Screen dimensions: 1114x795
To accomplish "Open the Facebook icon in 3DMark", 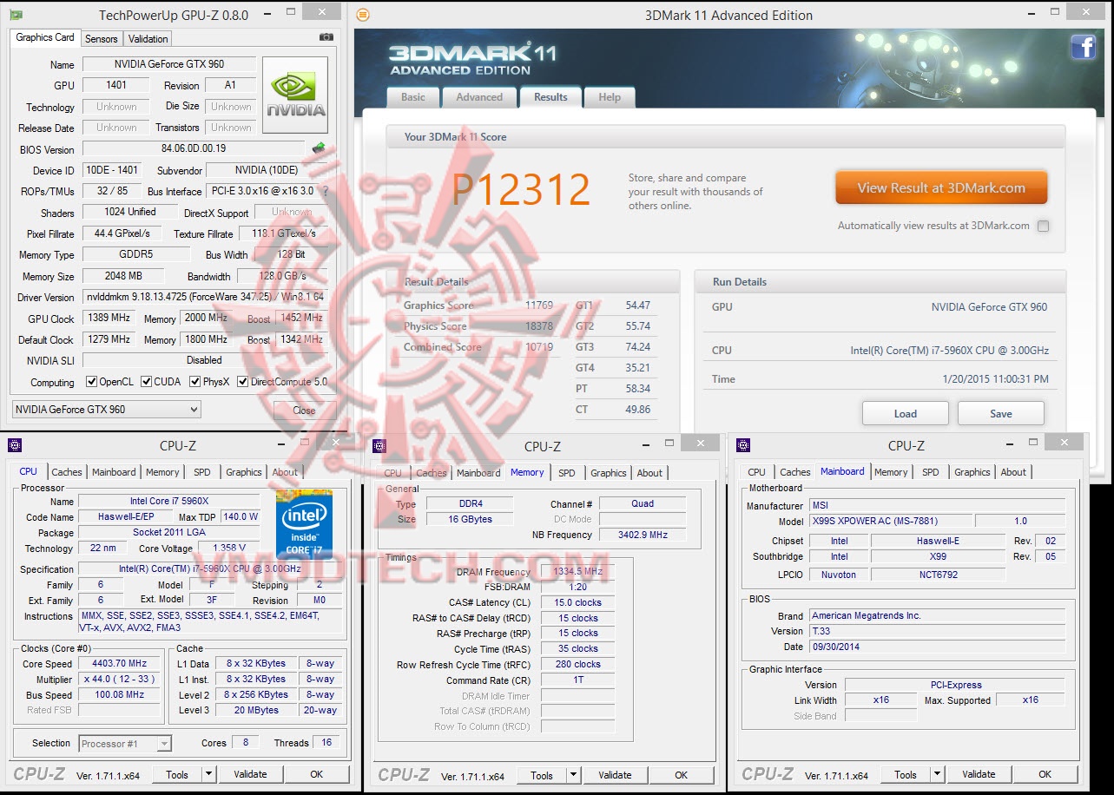I will coord(1084,47).
